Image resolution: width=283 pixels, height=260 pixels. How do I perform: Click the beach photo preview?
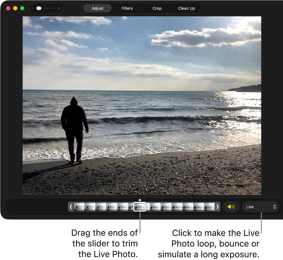tap(142, 105)
